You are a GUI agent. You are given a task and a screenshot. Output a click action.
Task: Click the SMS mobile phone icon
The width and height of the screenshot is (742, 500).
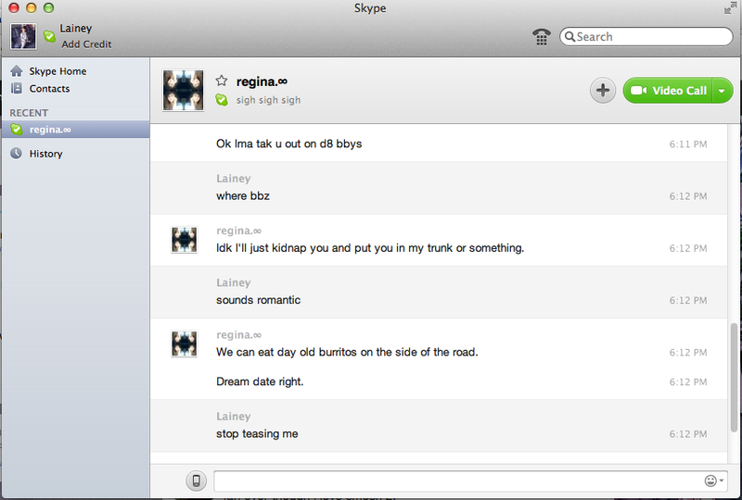pos(197,481)
